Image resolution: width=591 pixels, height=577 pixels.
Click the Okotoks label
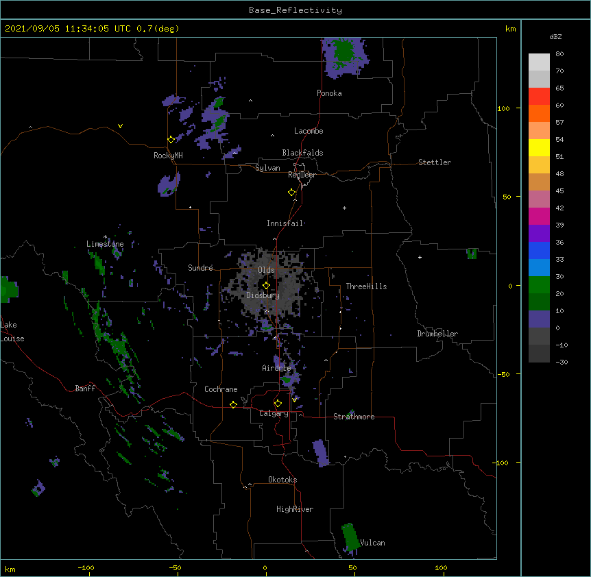(282, 480)
